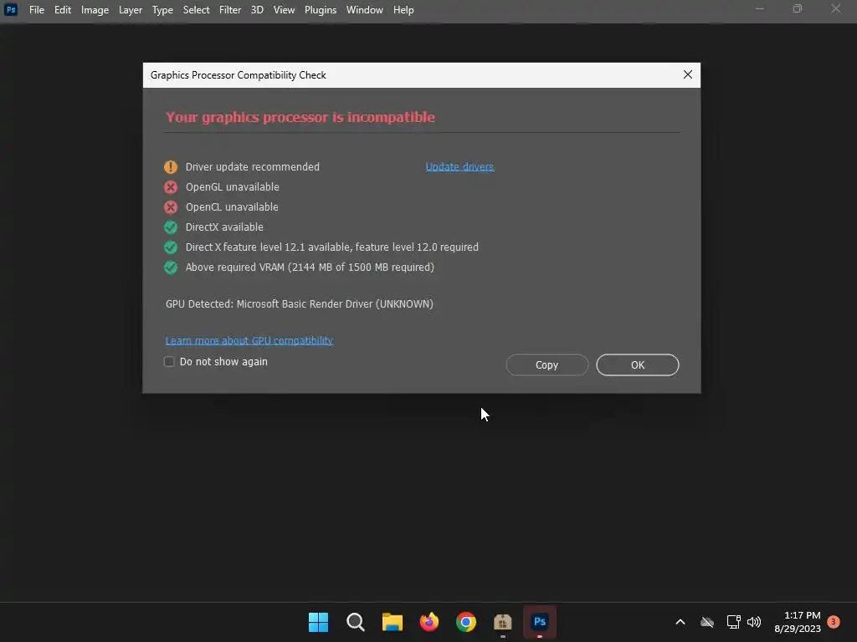Click the red error icon beside OpenCL unavailable
857x642 pixels.
pos(171,207)
